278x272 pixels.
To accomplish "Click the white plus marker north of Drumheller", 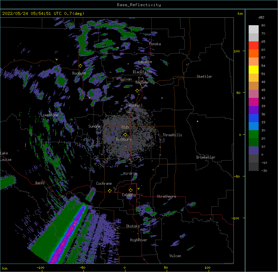I will pyautogui.click(x=197, y=121).
